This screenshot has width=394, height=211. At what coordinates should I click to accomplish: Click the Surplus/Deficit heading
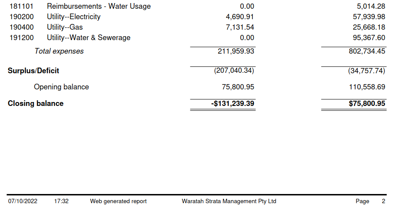tap(33, 71)
